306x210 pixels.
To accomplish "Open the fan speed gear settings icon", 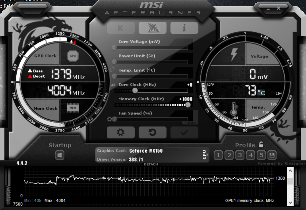I will (x=109, y=119).
